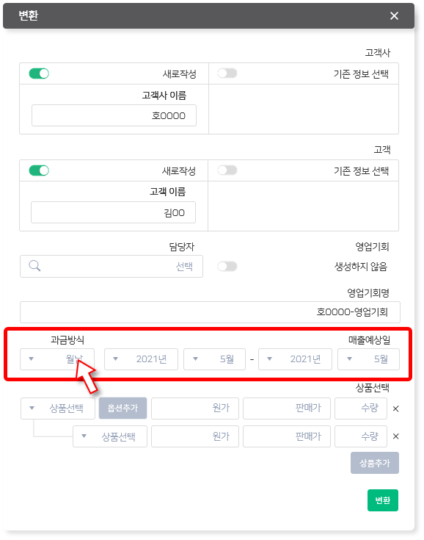The width and height of the screenshot is (424, 540).
Task: Close the 변환 dialog with the X
Action: pos(394,16)
